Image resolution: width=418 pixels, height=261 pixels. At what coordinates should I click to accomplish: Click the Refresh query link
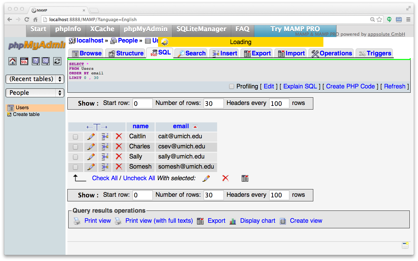coord(395,87)
